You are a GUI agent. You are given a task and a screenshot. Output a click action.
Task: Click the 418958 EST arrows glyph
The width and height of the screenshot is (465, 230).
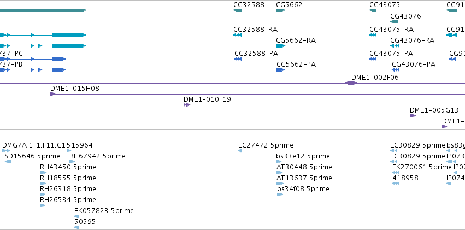396,184
